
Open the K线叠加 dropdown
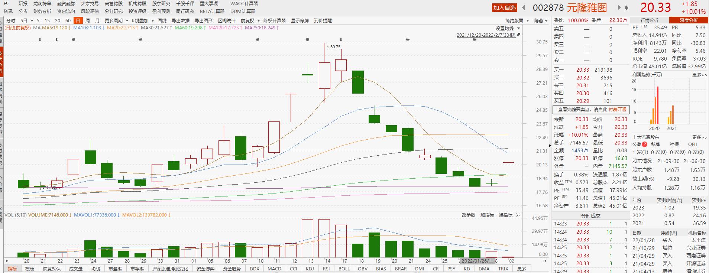click(x=143, y=21)
